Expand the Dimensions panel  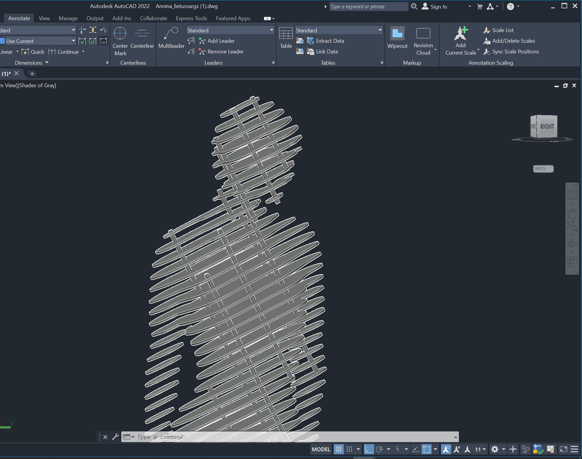click(x=31, y=63)
